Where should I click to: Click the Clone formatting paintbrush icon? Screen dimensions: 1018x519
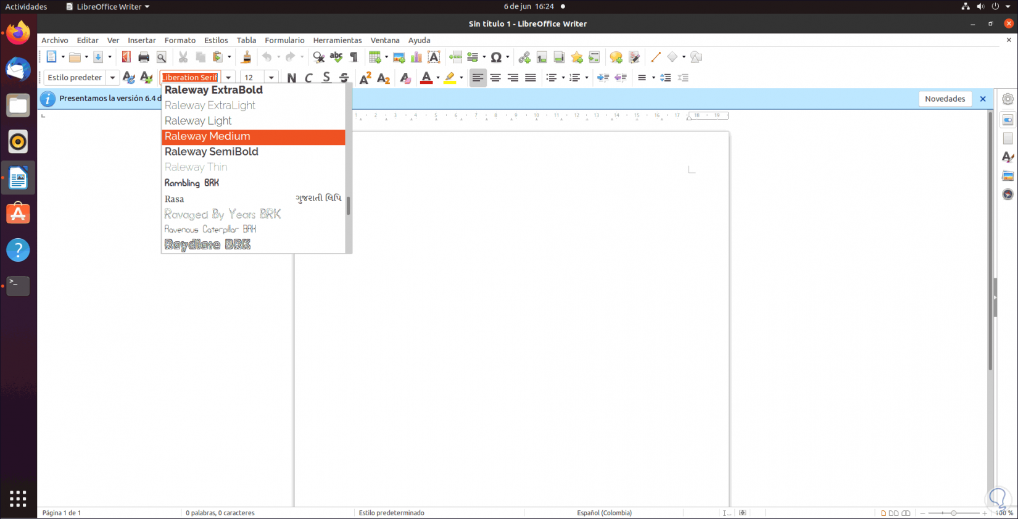point(246,57)
